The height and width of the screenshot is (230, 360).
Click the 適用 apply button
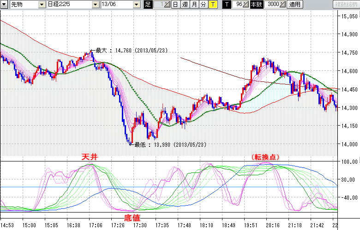[294, 5]
